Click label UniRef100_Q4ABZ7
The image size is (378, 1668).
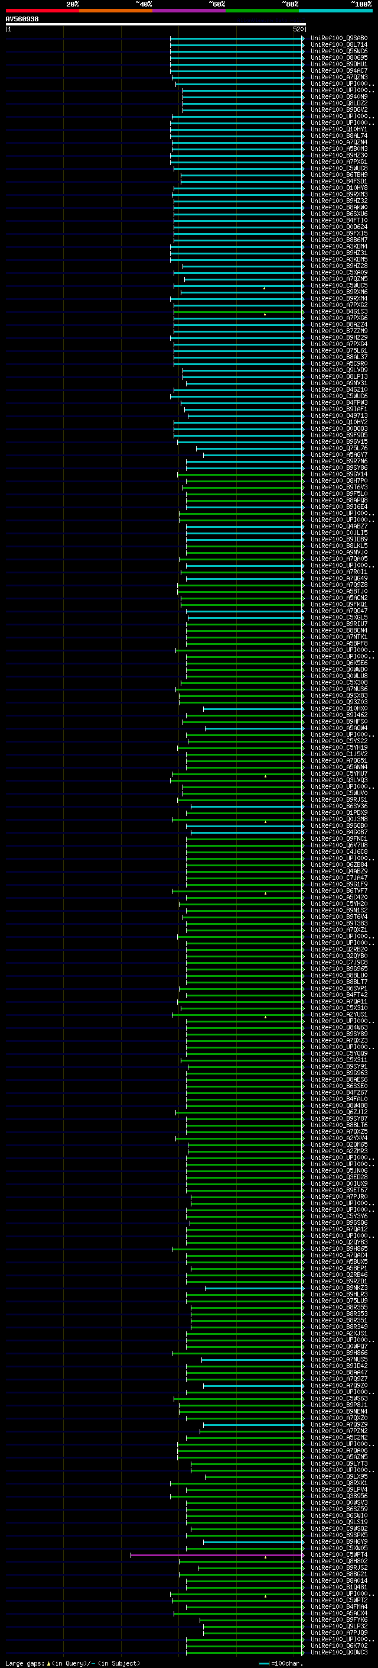[338, 527]
